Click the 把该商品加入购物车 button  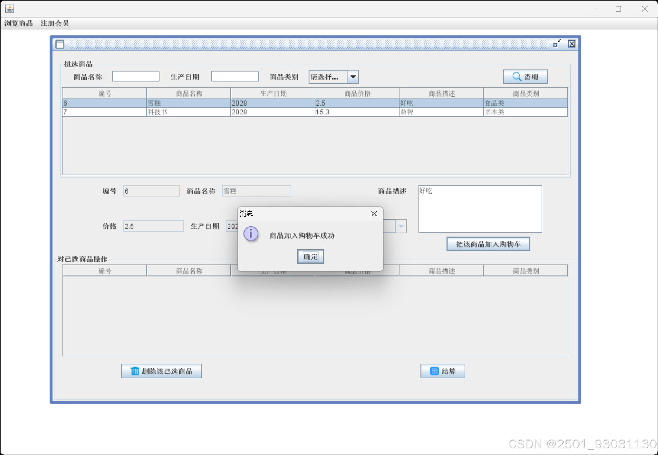(488, 244)
